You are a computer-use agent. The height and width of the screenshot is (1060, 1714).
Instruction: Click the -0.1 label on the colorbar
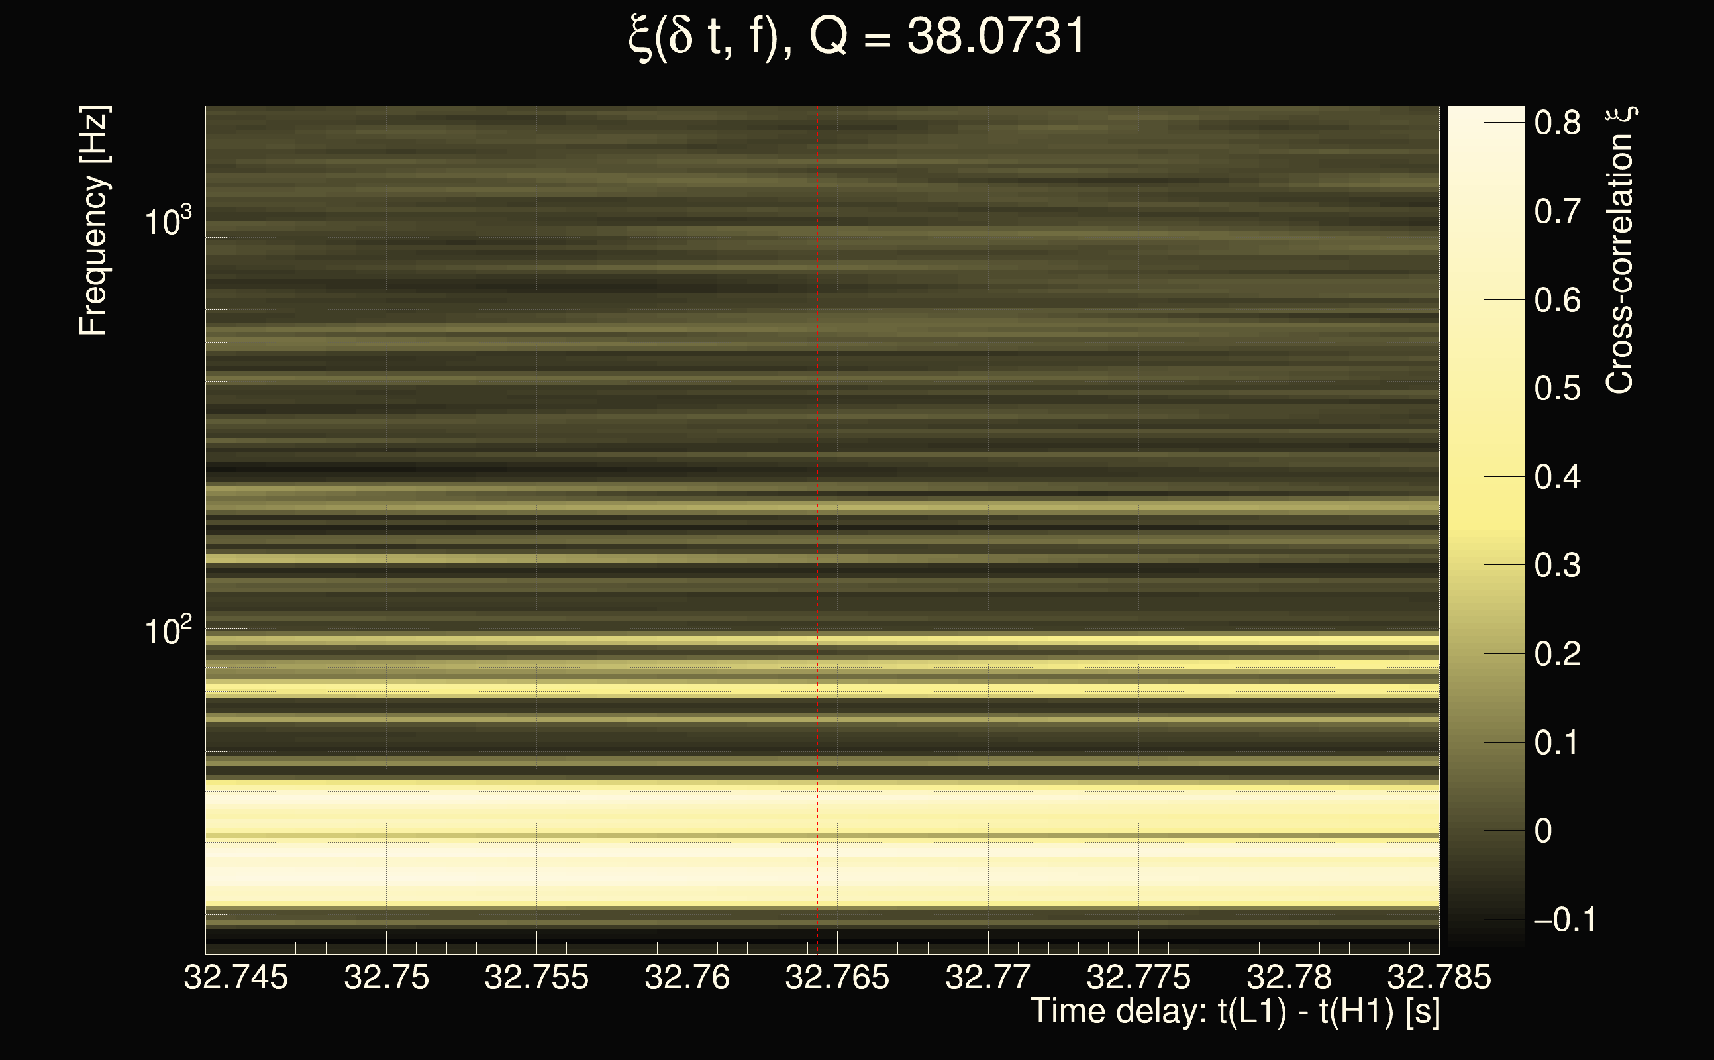click(1564, 920)
